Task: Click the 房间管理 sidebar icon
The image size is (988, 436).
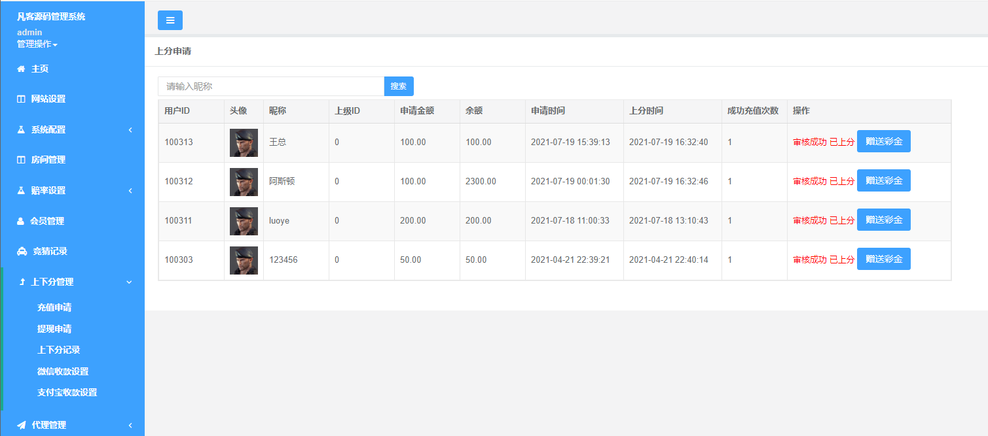Action: [x=21, y=160]
